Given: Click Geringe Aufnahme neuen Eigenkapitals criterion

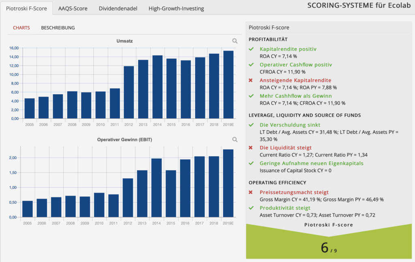Looking at the screenshot, I should click(x=312, y=163).
